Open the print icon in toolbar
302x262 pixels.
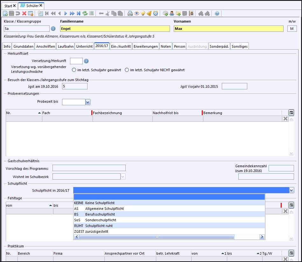pyautogui.click(x=130, y=13)
